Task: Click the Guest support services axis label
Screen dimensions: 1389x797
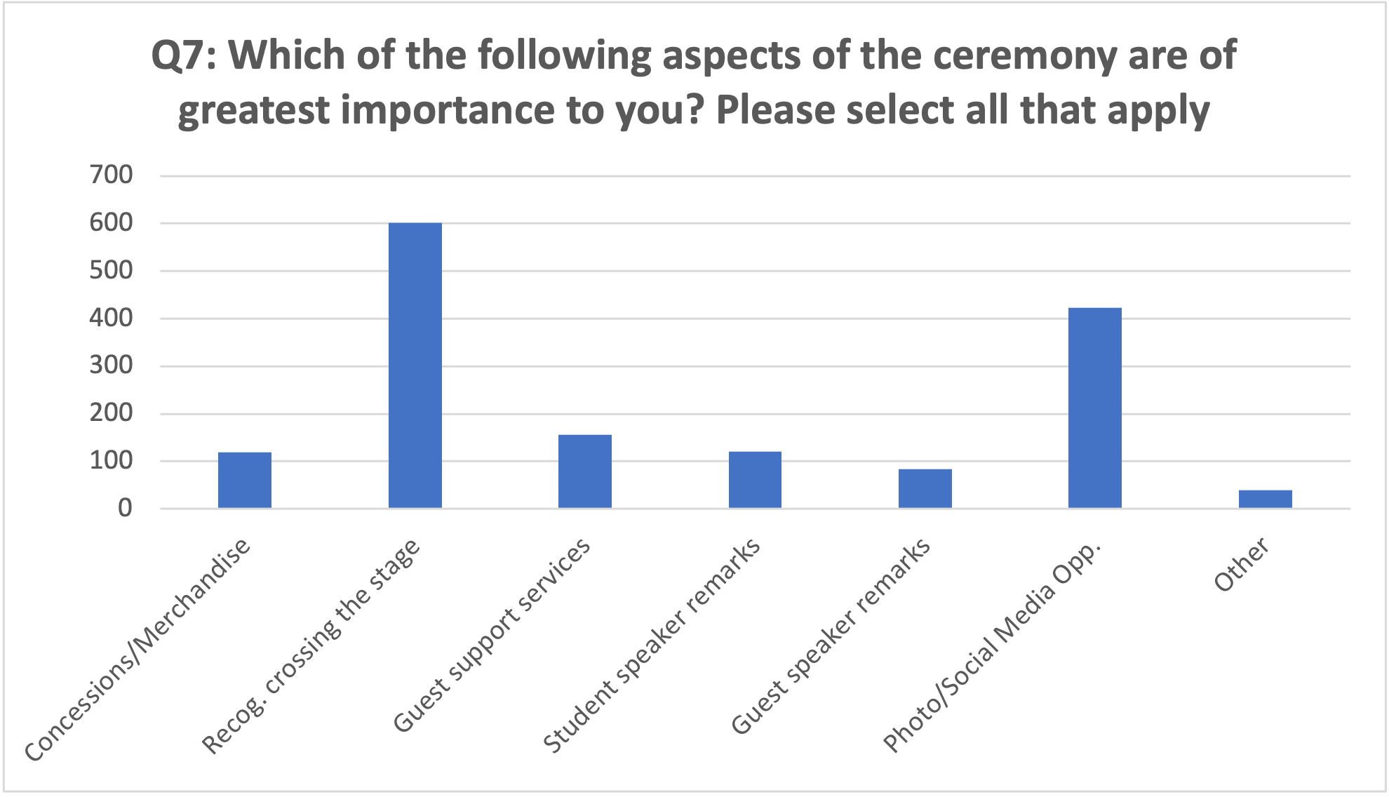Action: pos(491,636)
